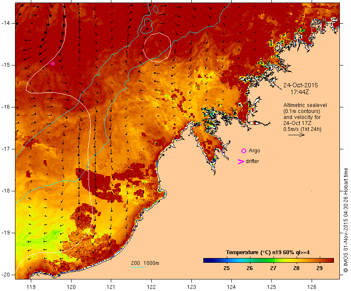This screenshot has width=351, height=291.
Task: Click the latitude axis label -18
Action: pos(6,191)
